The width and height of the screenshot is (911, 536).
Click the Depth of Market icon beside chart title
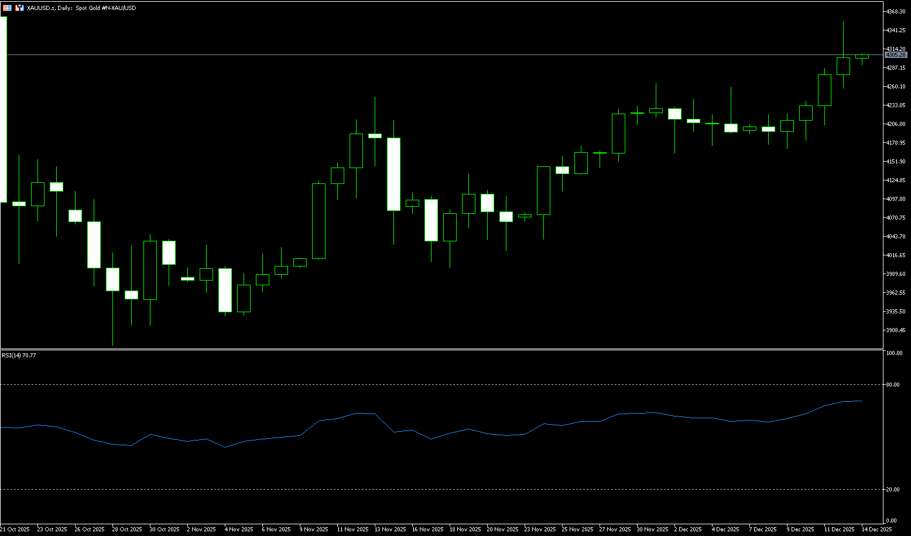pos(19,8)
